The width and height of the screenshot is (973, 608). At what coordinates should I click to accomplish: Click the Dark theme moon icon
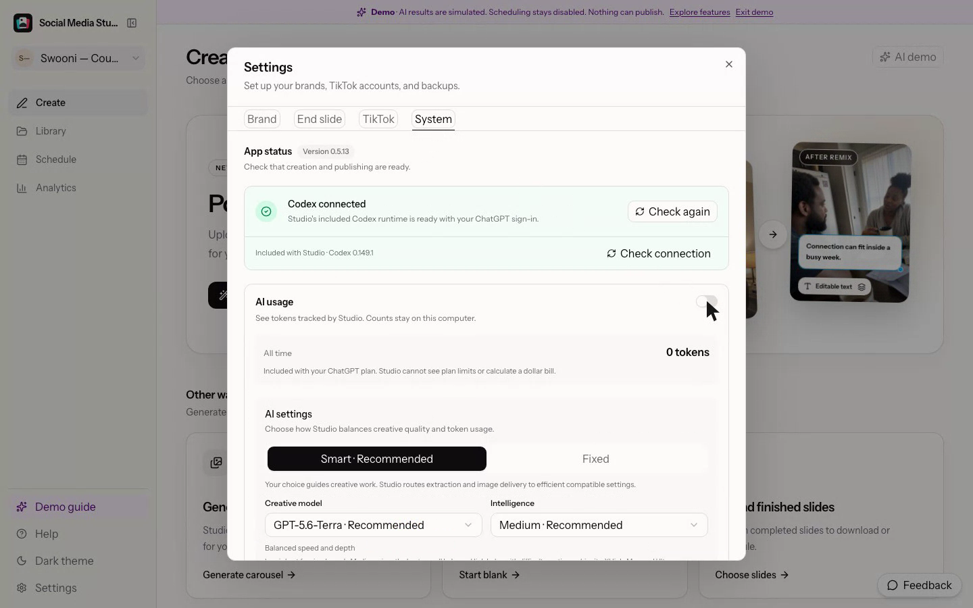(22, 561)
